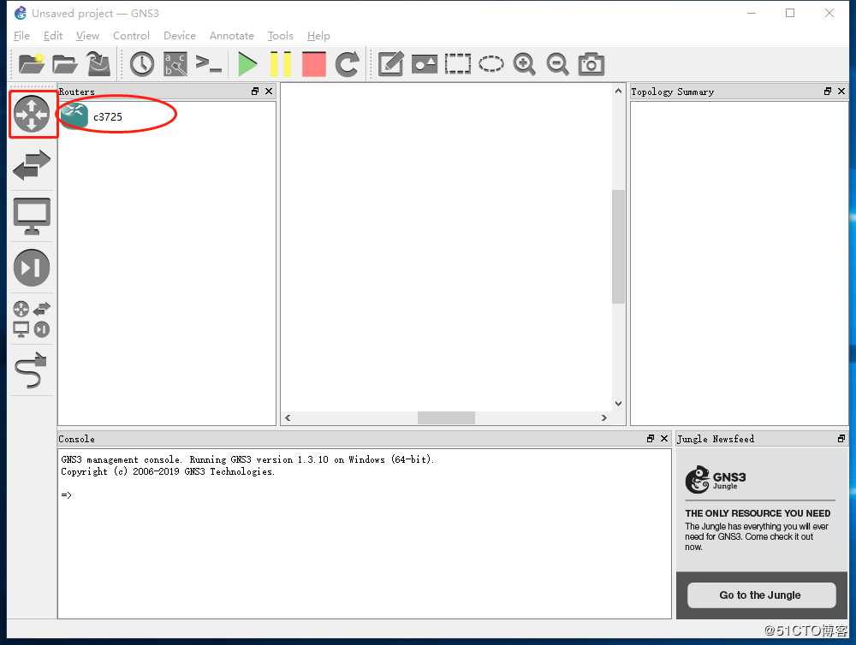856x645 pixels.
Task: Open the Tools menu
Action: click(280, 35)
